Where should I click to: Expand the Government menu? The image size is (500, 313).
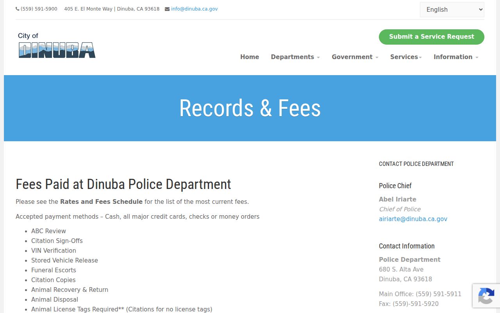pos(355,57)
